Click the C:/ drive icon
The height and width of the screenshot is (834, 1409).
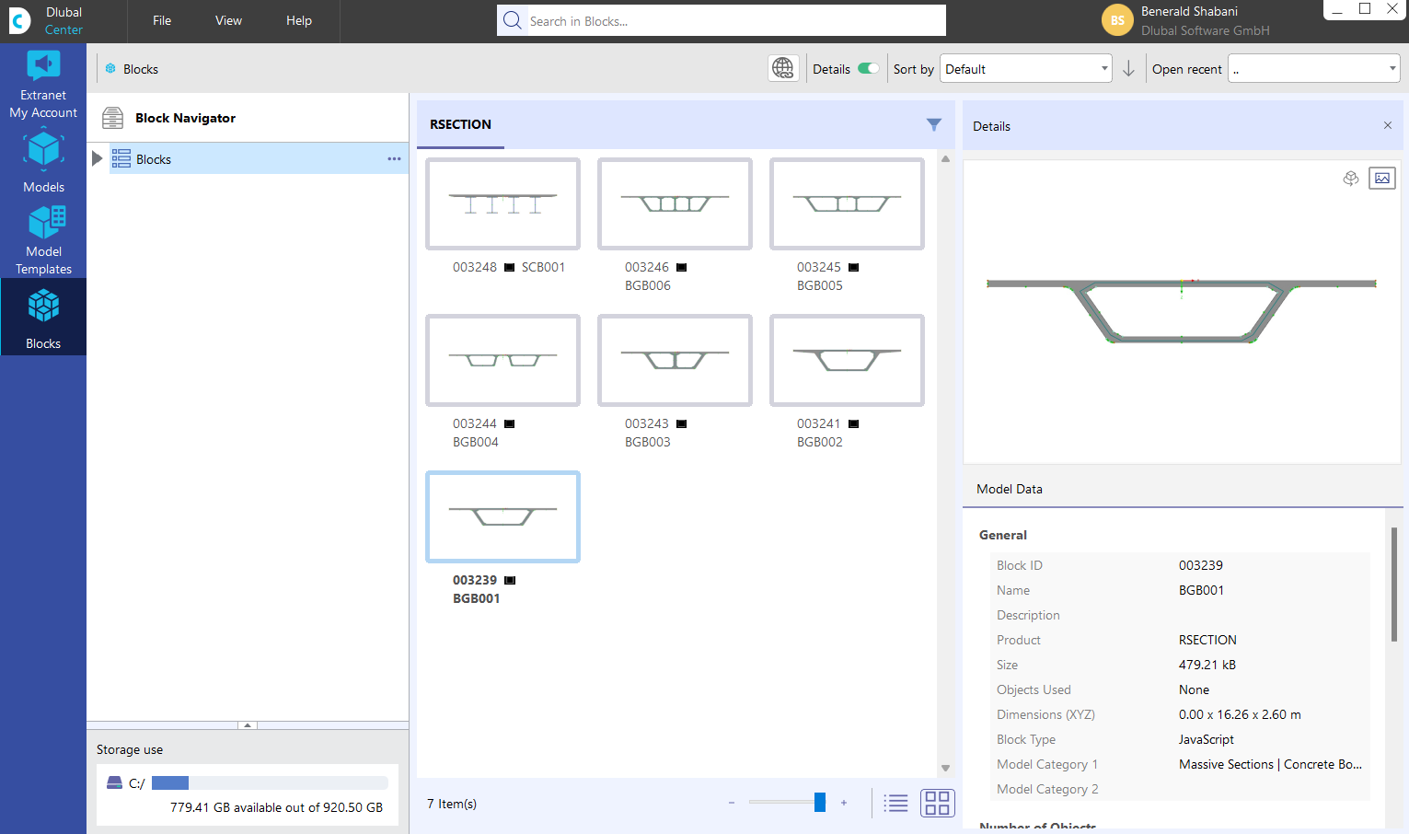pos(114,783)
